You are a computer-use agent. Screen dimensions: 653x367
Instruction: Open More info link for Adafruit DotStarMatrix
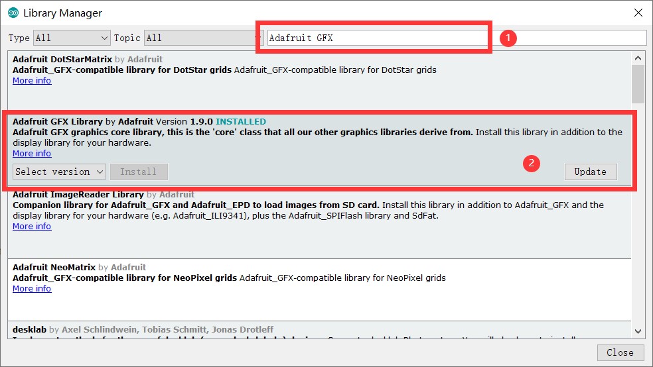click(32, 81)
